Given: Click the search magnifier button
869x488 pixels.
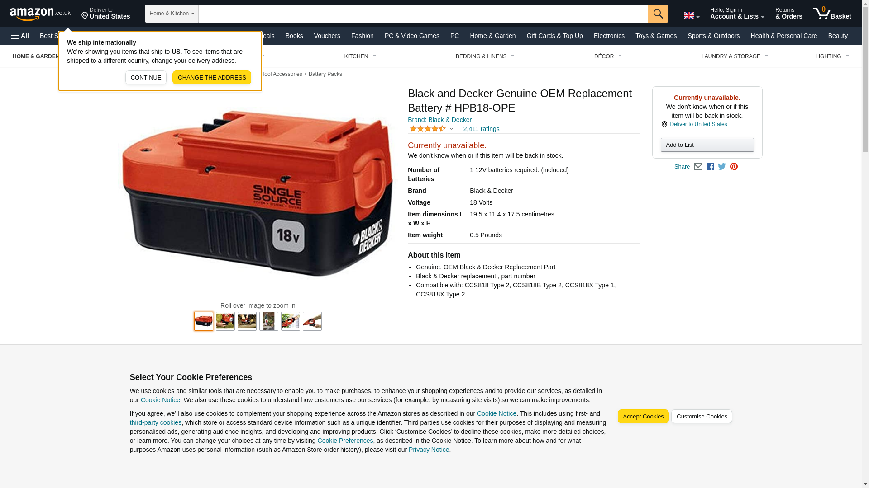Looking at the screenshot, I should click(658, 14).
